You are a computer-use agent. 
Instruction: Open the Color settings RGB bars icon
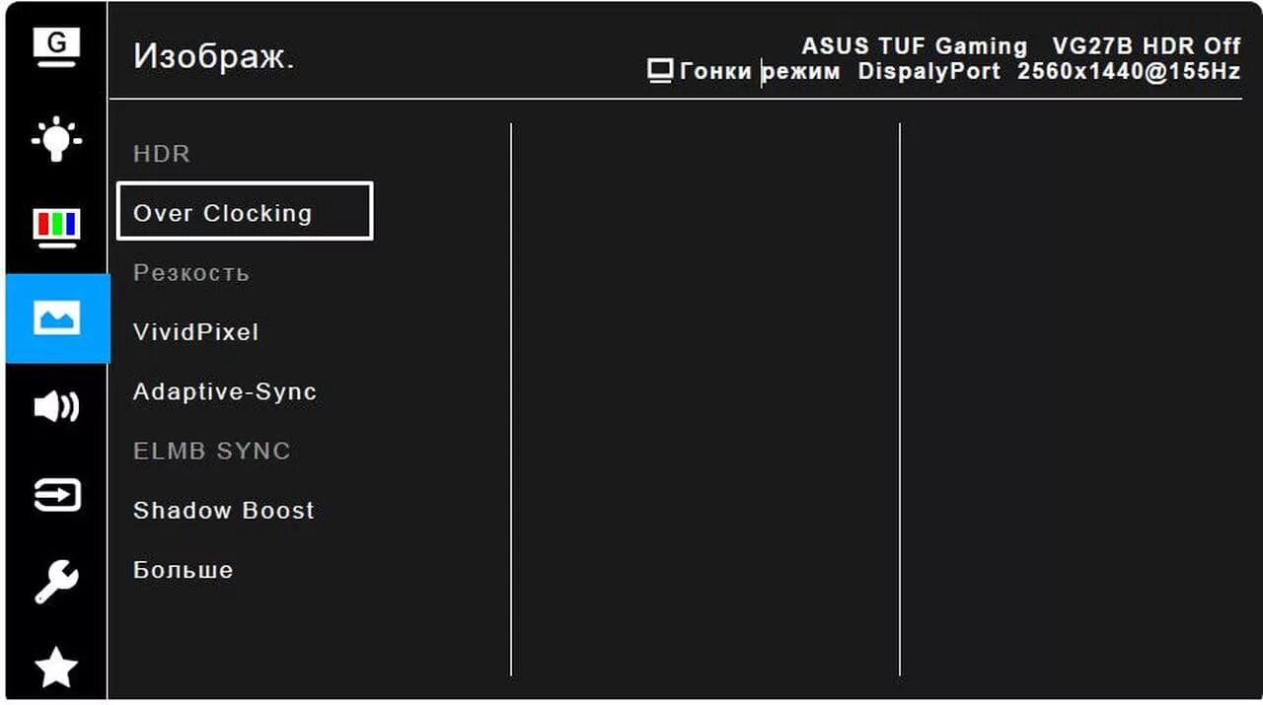[x=56, y=227]
